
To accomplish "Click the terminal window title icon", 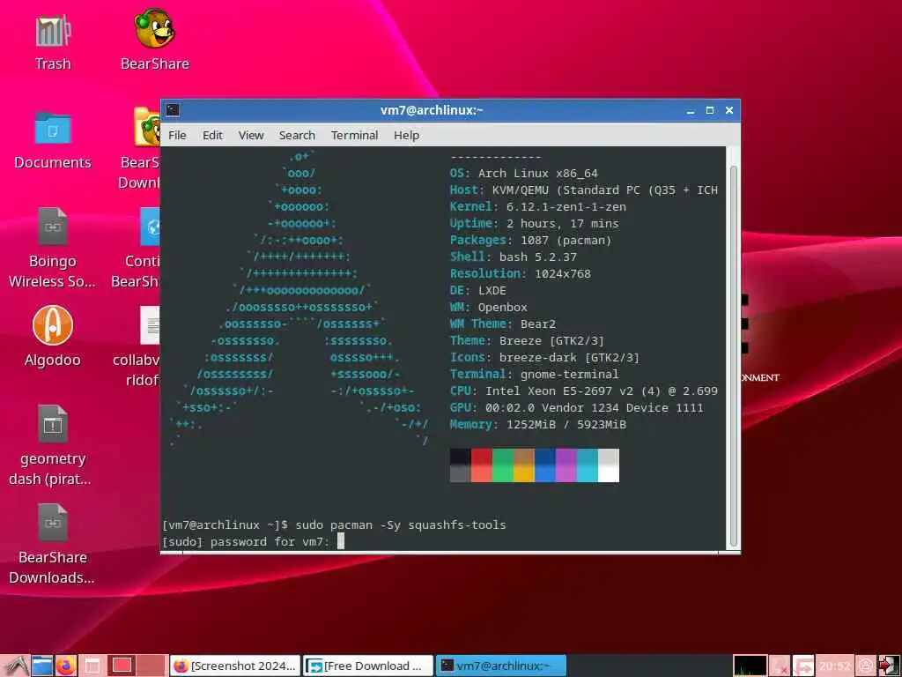I will [173, 110].
